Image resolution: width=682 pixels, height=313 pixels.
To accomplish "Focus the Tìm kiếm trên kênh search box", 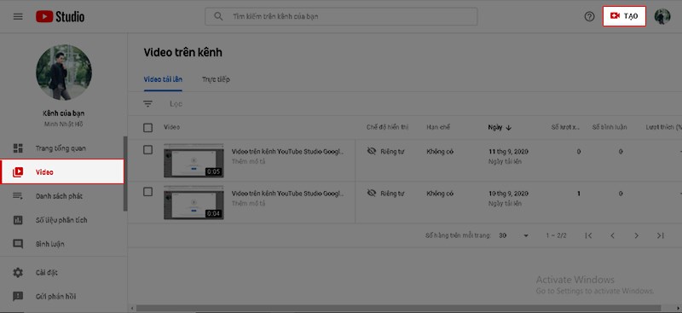I will [x=341, y=16].
